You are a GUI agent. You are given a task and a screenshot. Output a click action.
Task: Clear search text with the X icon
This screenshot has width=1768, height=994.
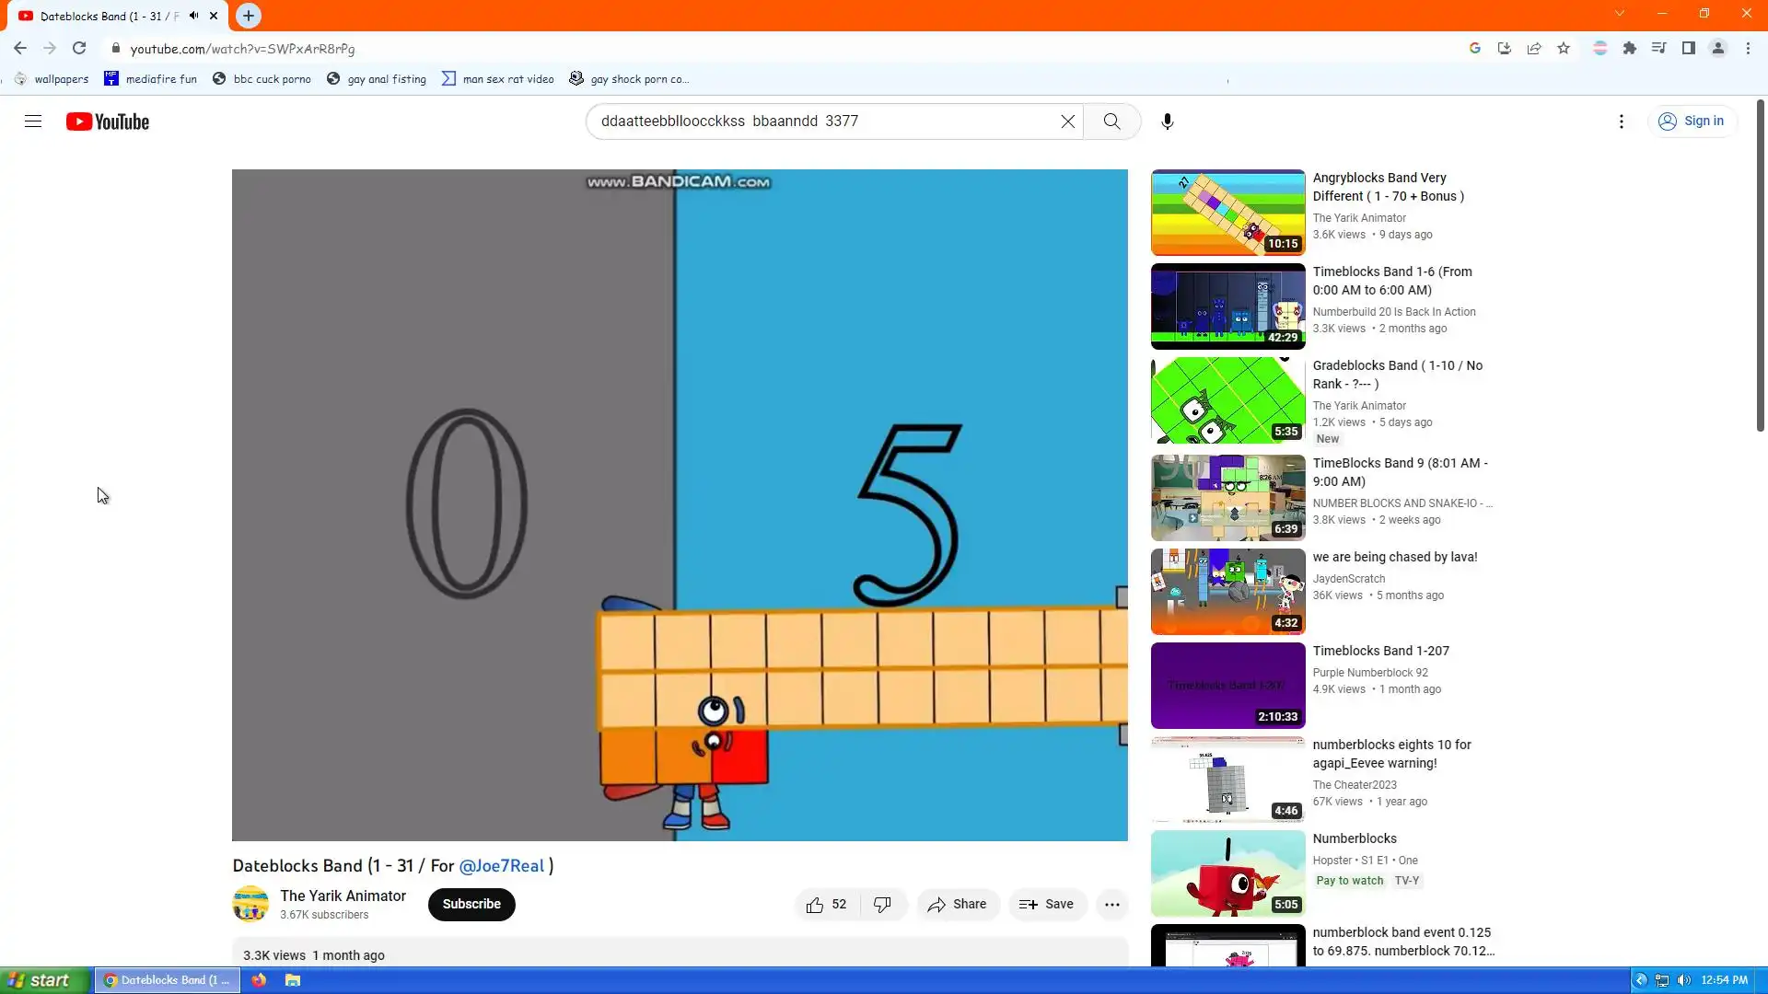[1067, 121]
